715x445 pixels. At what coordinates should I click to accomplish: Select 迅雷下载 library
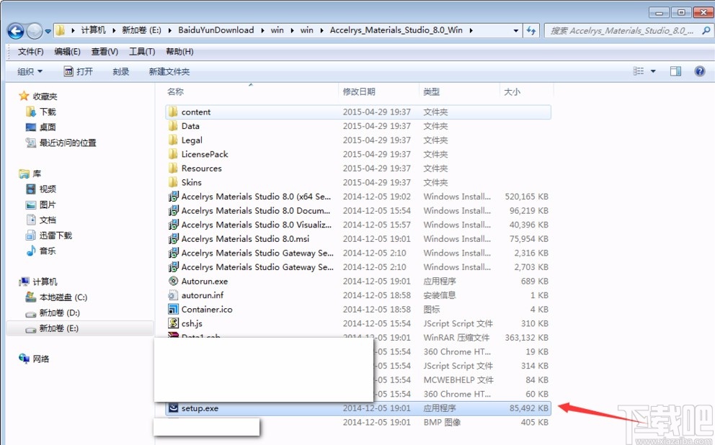55,235
